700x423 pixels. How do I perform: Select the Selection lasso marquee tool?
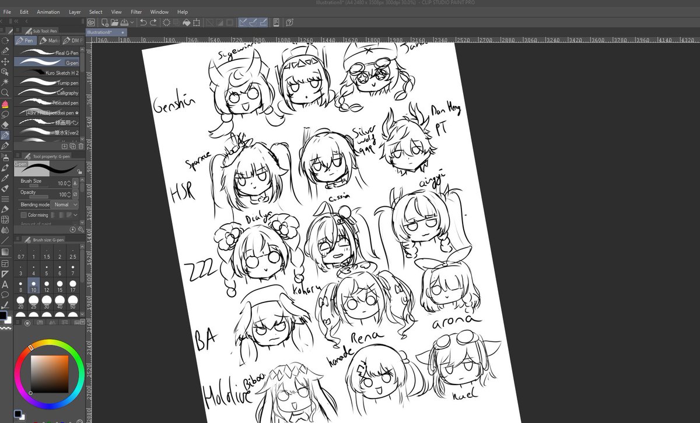(x=5, y=114)
